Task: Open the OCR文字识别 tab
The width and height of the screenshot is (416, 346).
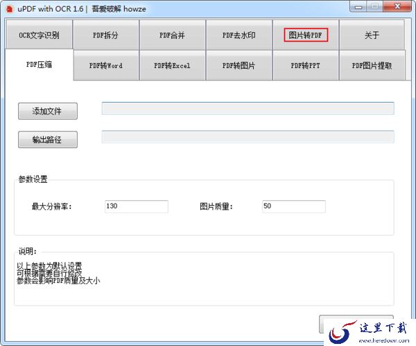Action: click(39, 35)
